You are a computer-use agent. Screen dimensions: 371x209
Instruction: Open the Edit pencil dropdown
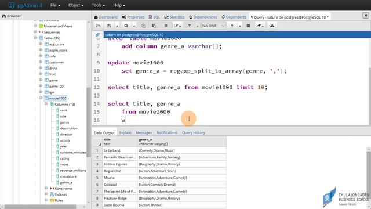point(177,26)
